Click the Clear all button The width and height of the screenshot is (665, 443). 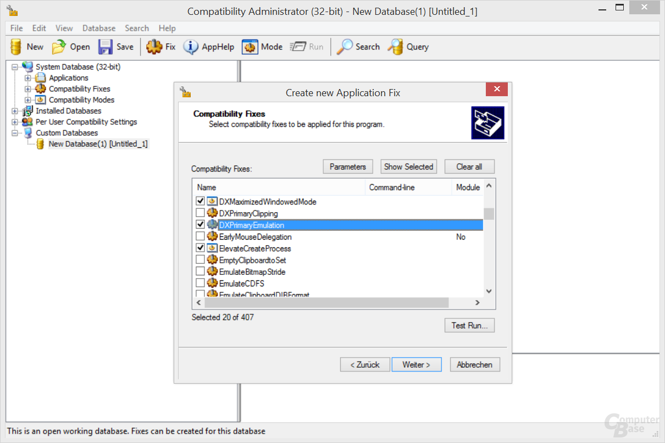click(469, 167)
